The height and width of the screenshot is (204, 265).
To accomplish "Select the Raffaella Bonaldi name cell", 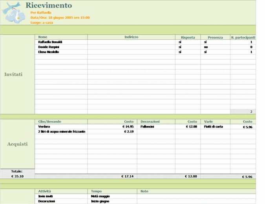I will 50,42.
